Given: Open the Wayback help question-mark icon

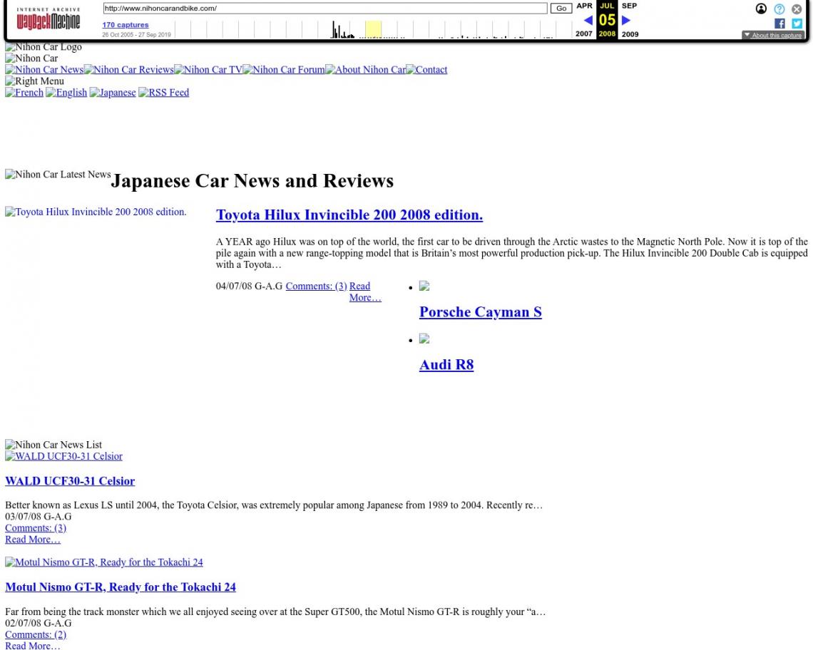Looking at the screenshot, I should [779, 9].
